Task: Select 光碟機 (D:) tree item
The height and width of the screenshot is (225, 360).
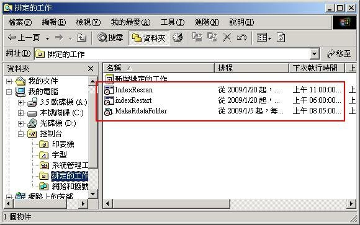Action: (x=58, y=123)
